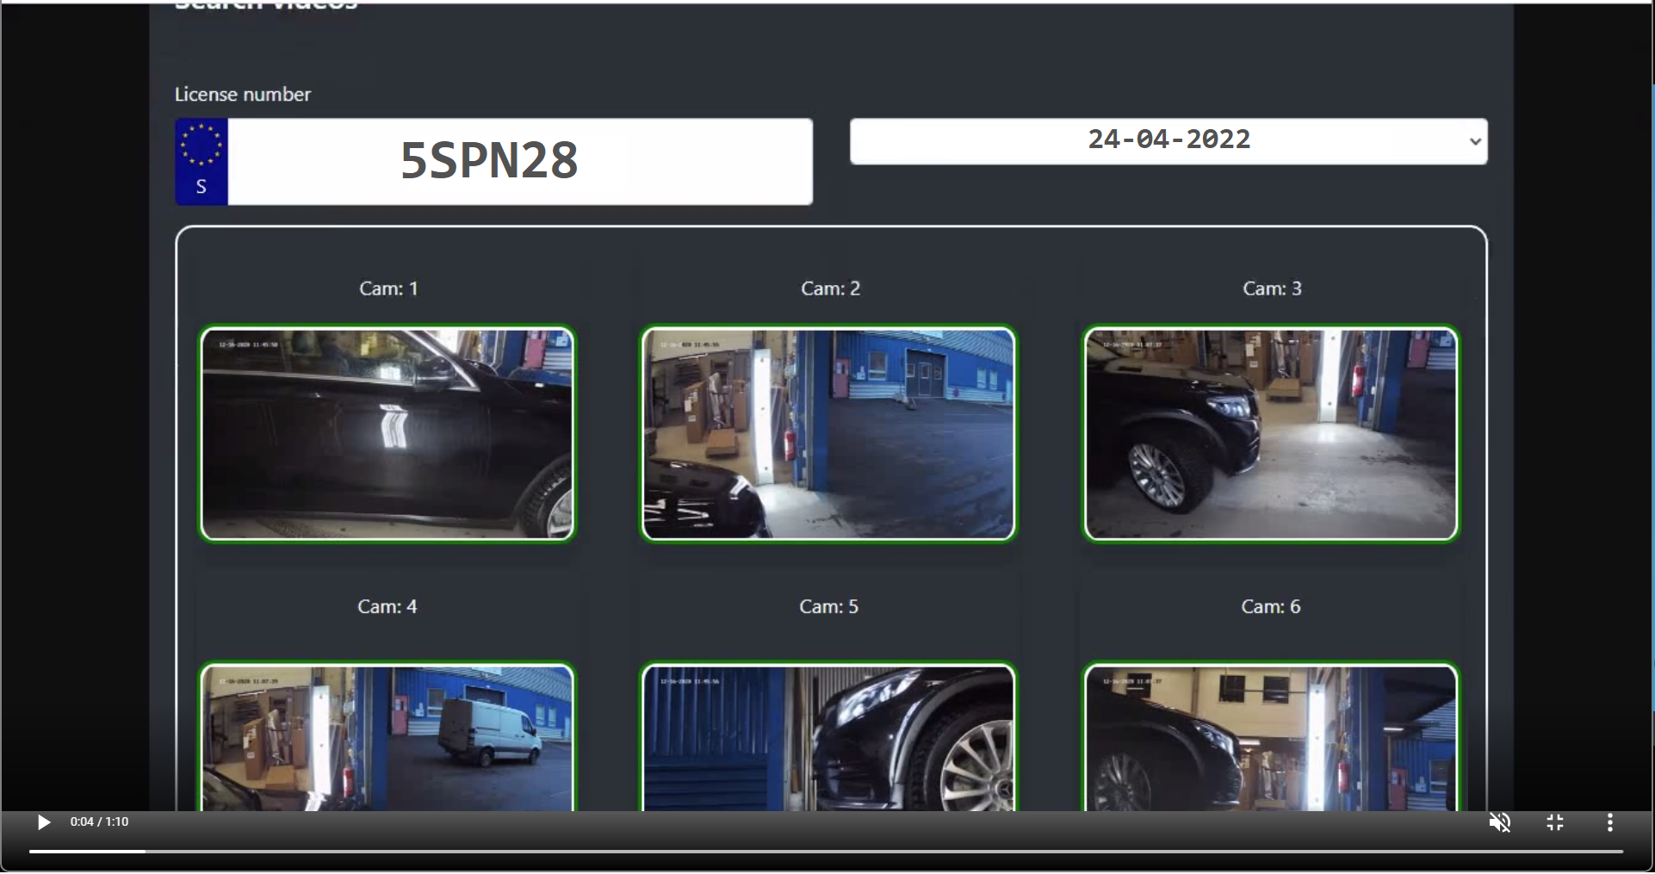1655x874 pixels.
Task: Open Cam 2 video thumbnail
Action: [828, 434]
